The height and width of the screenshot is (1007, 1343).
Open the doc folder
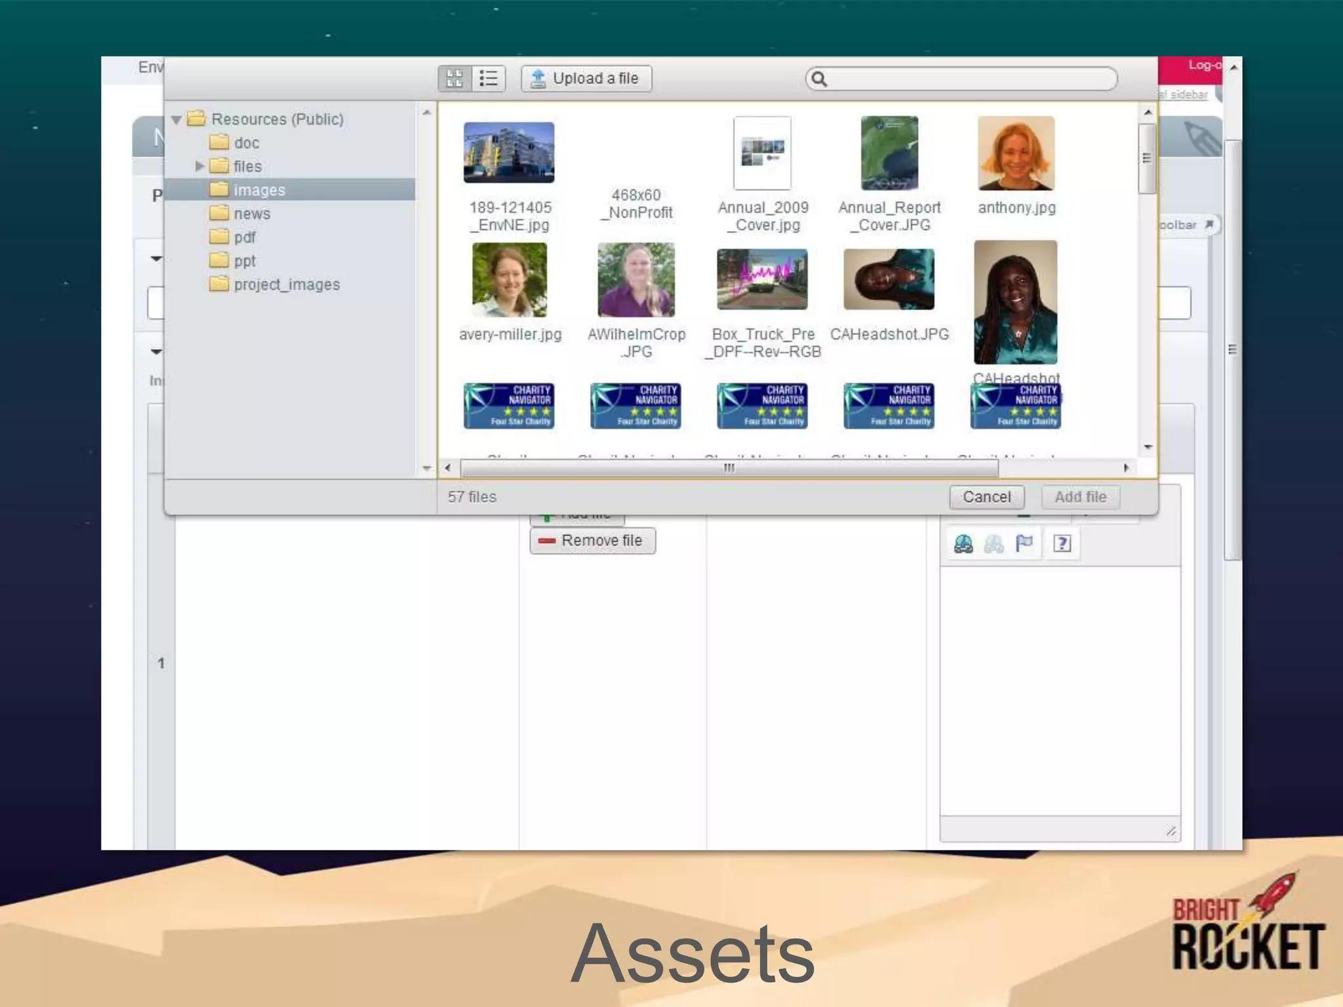(x=246, y=143)
